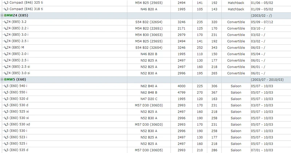Screen dimensions: 291x153
Task: Select the 5 (E60) 530 i model
Action: coord(17,130)
